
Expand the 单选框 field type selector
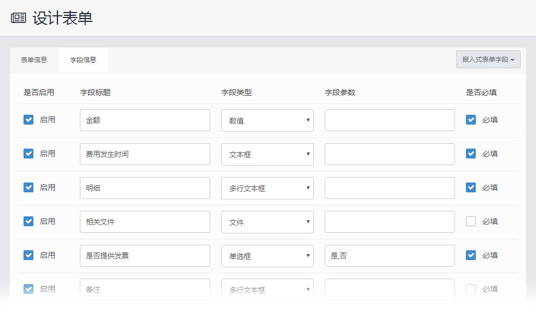(267, 256)
